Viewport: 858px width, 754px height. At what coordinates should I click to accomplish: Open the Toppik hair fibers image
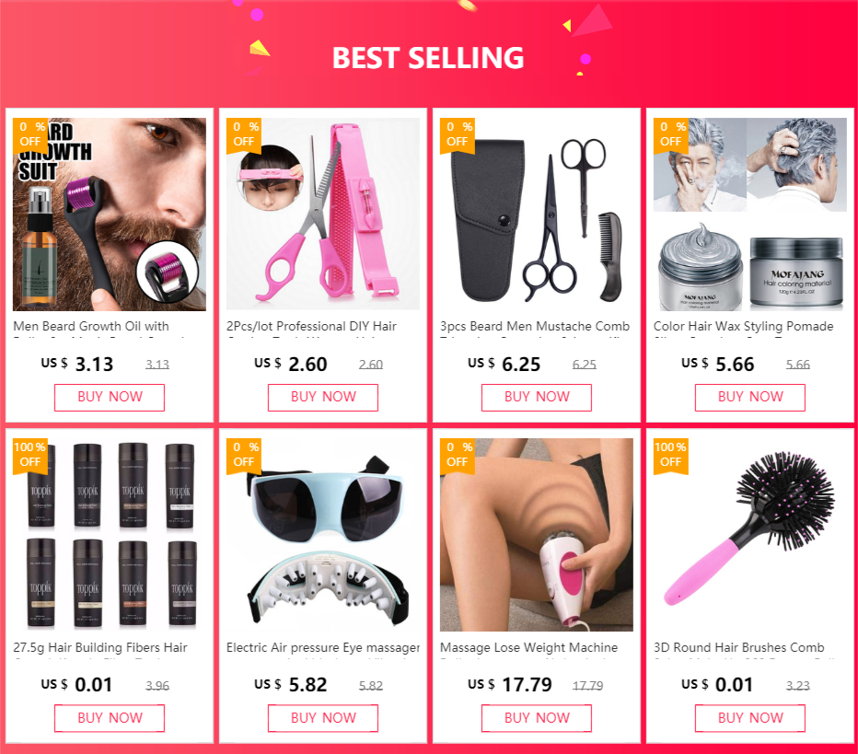(110, 535)
